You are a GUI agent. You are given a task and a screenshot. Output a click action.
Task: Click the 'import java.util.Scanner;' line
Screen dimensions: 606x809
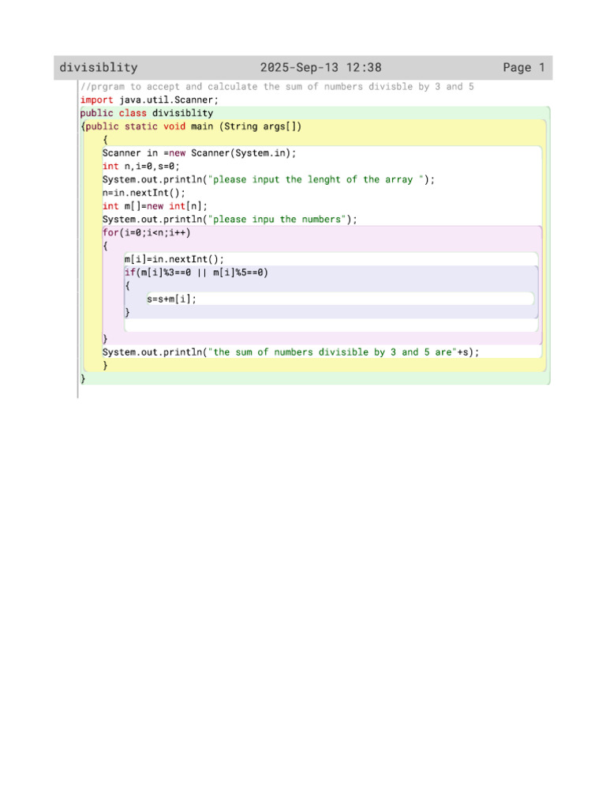pos(149,100)
